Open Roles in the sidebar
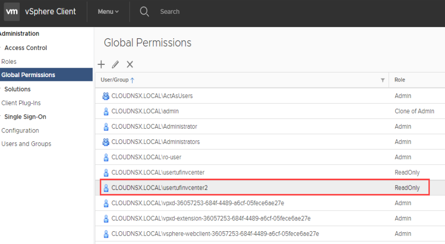 pyautogui.click(x=9, y=61)
